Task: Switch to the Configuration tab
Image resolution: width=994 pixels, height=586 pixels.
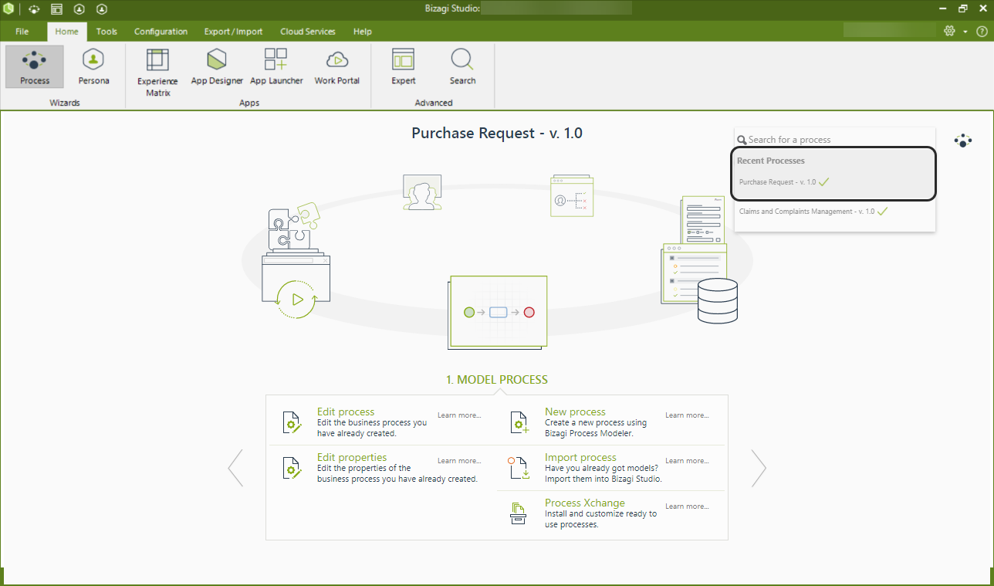Action: (x=161, y=32)
